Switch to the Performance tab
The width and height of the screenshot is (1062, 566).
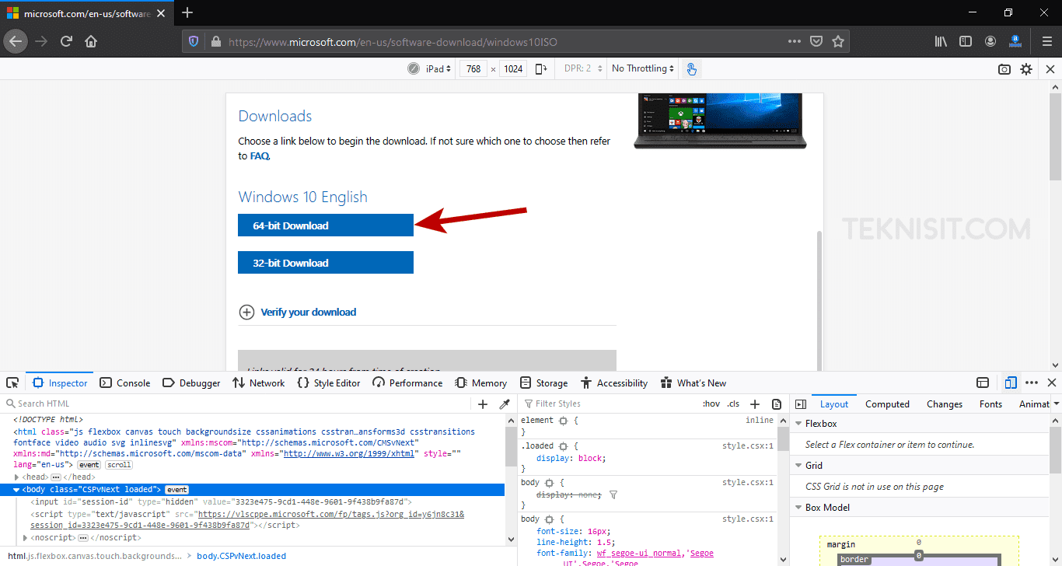[x=408, y=383]
